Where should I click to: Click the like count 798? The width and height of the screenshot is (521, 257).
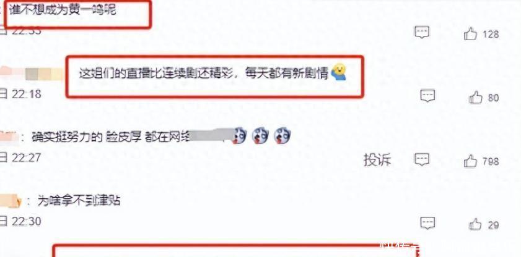pyautogui.click(x=491, y=162)
